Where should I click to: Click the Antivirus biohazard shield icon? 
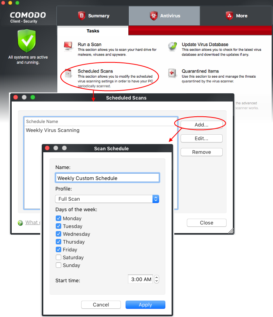click(x=154, y=16)
